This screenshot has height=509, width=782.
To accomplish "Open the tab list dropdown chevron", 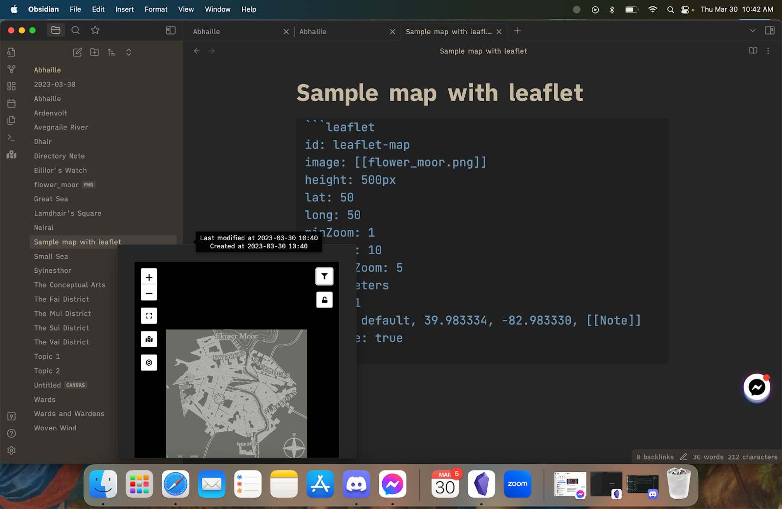I will [753, 30].
